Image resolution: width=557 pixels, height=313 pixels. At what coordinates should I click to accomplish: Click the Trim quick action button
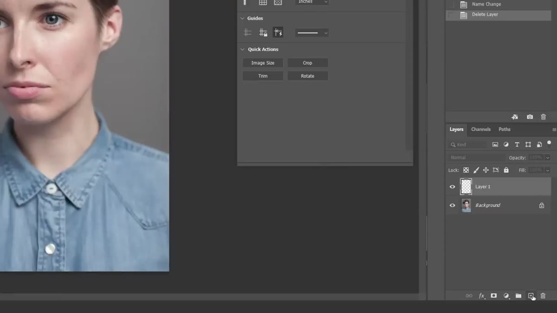[x=263, y=76]
